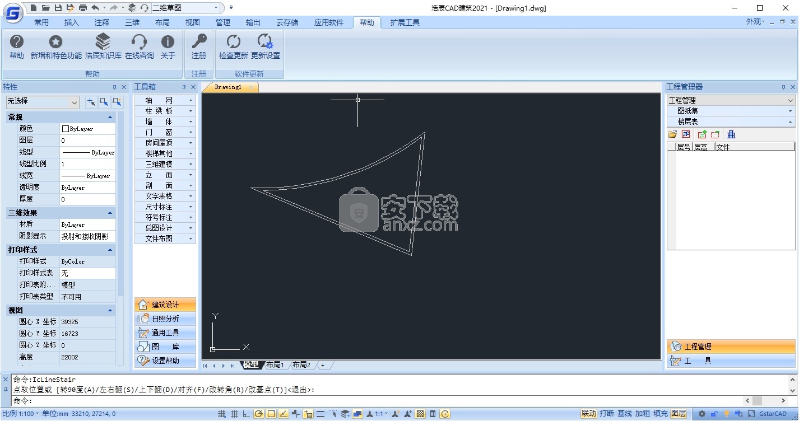Open the 日照分析 toolbox panel
Screen dimensions: 799x421
tap(165, 319)
